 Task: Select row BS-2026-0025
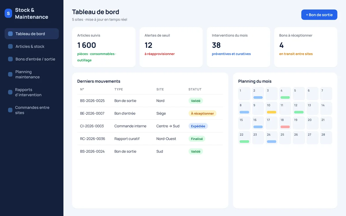pos(150,101)
